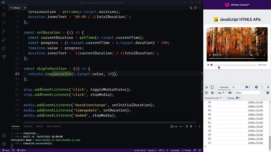Toggle DevTools device toolbar

[x=212, y=87]
